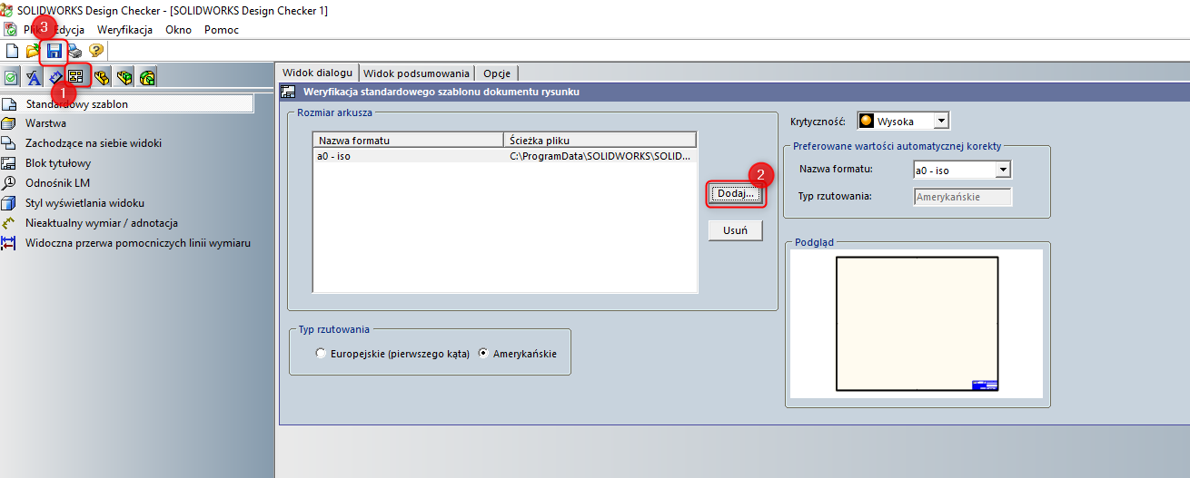Click the Nieaktualny wymiar / adnotacja icon
The height and width of the screenshot is (478, 1190).
tap(9, 223)
